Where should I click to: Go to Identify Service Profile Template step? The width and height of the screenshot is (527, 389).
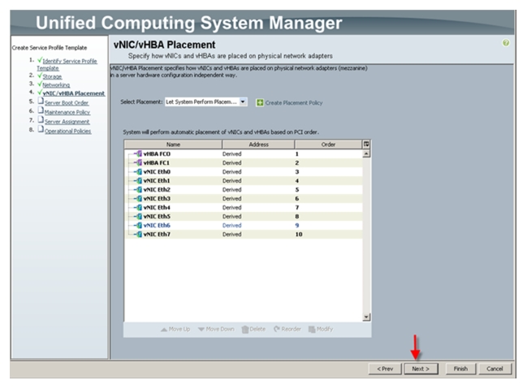point(67,64)
